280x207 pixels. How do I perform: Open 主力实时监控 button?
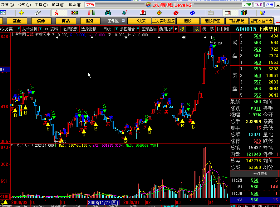pyautogui.click(x=163, y=21)
